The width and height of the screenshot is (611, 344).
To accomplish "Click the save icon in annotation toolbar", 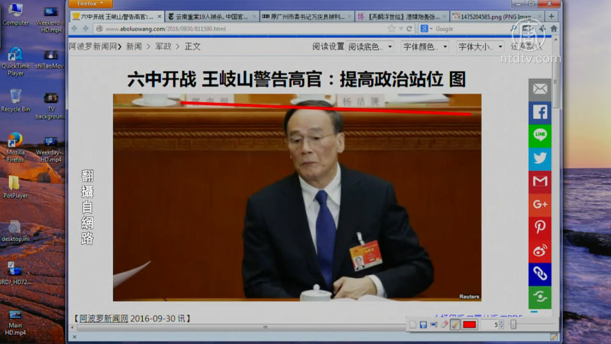I will click(423, 325).
